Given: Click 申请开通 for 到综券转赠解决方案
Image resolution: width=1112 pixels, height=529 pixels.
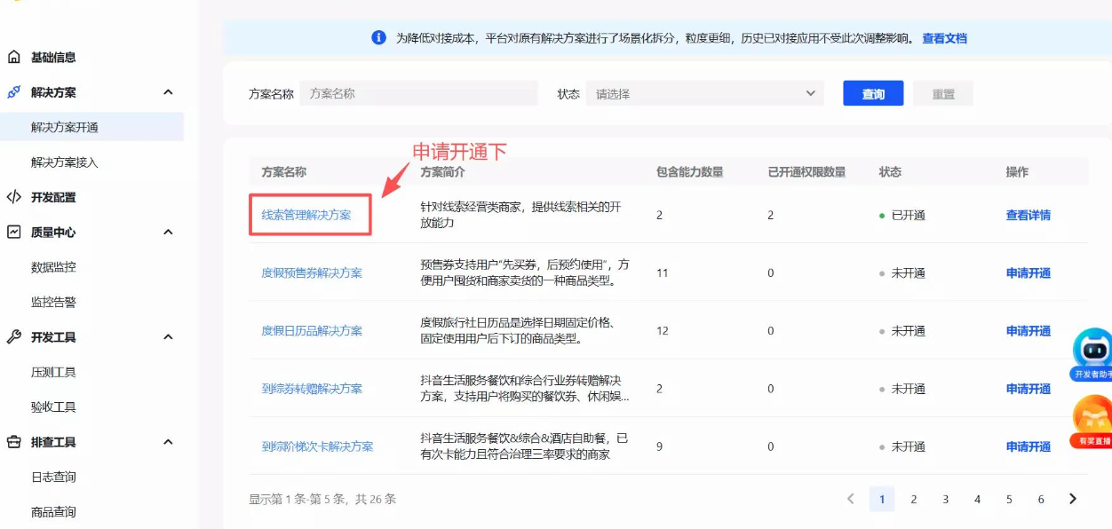Looking at the screenshot, I should 1029,389.
